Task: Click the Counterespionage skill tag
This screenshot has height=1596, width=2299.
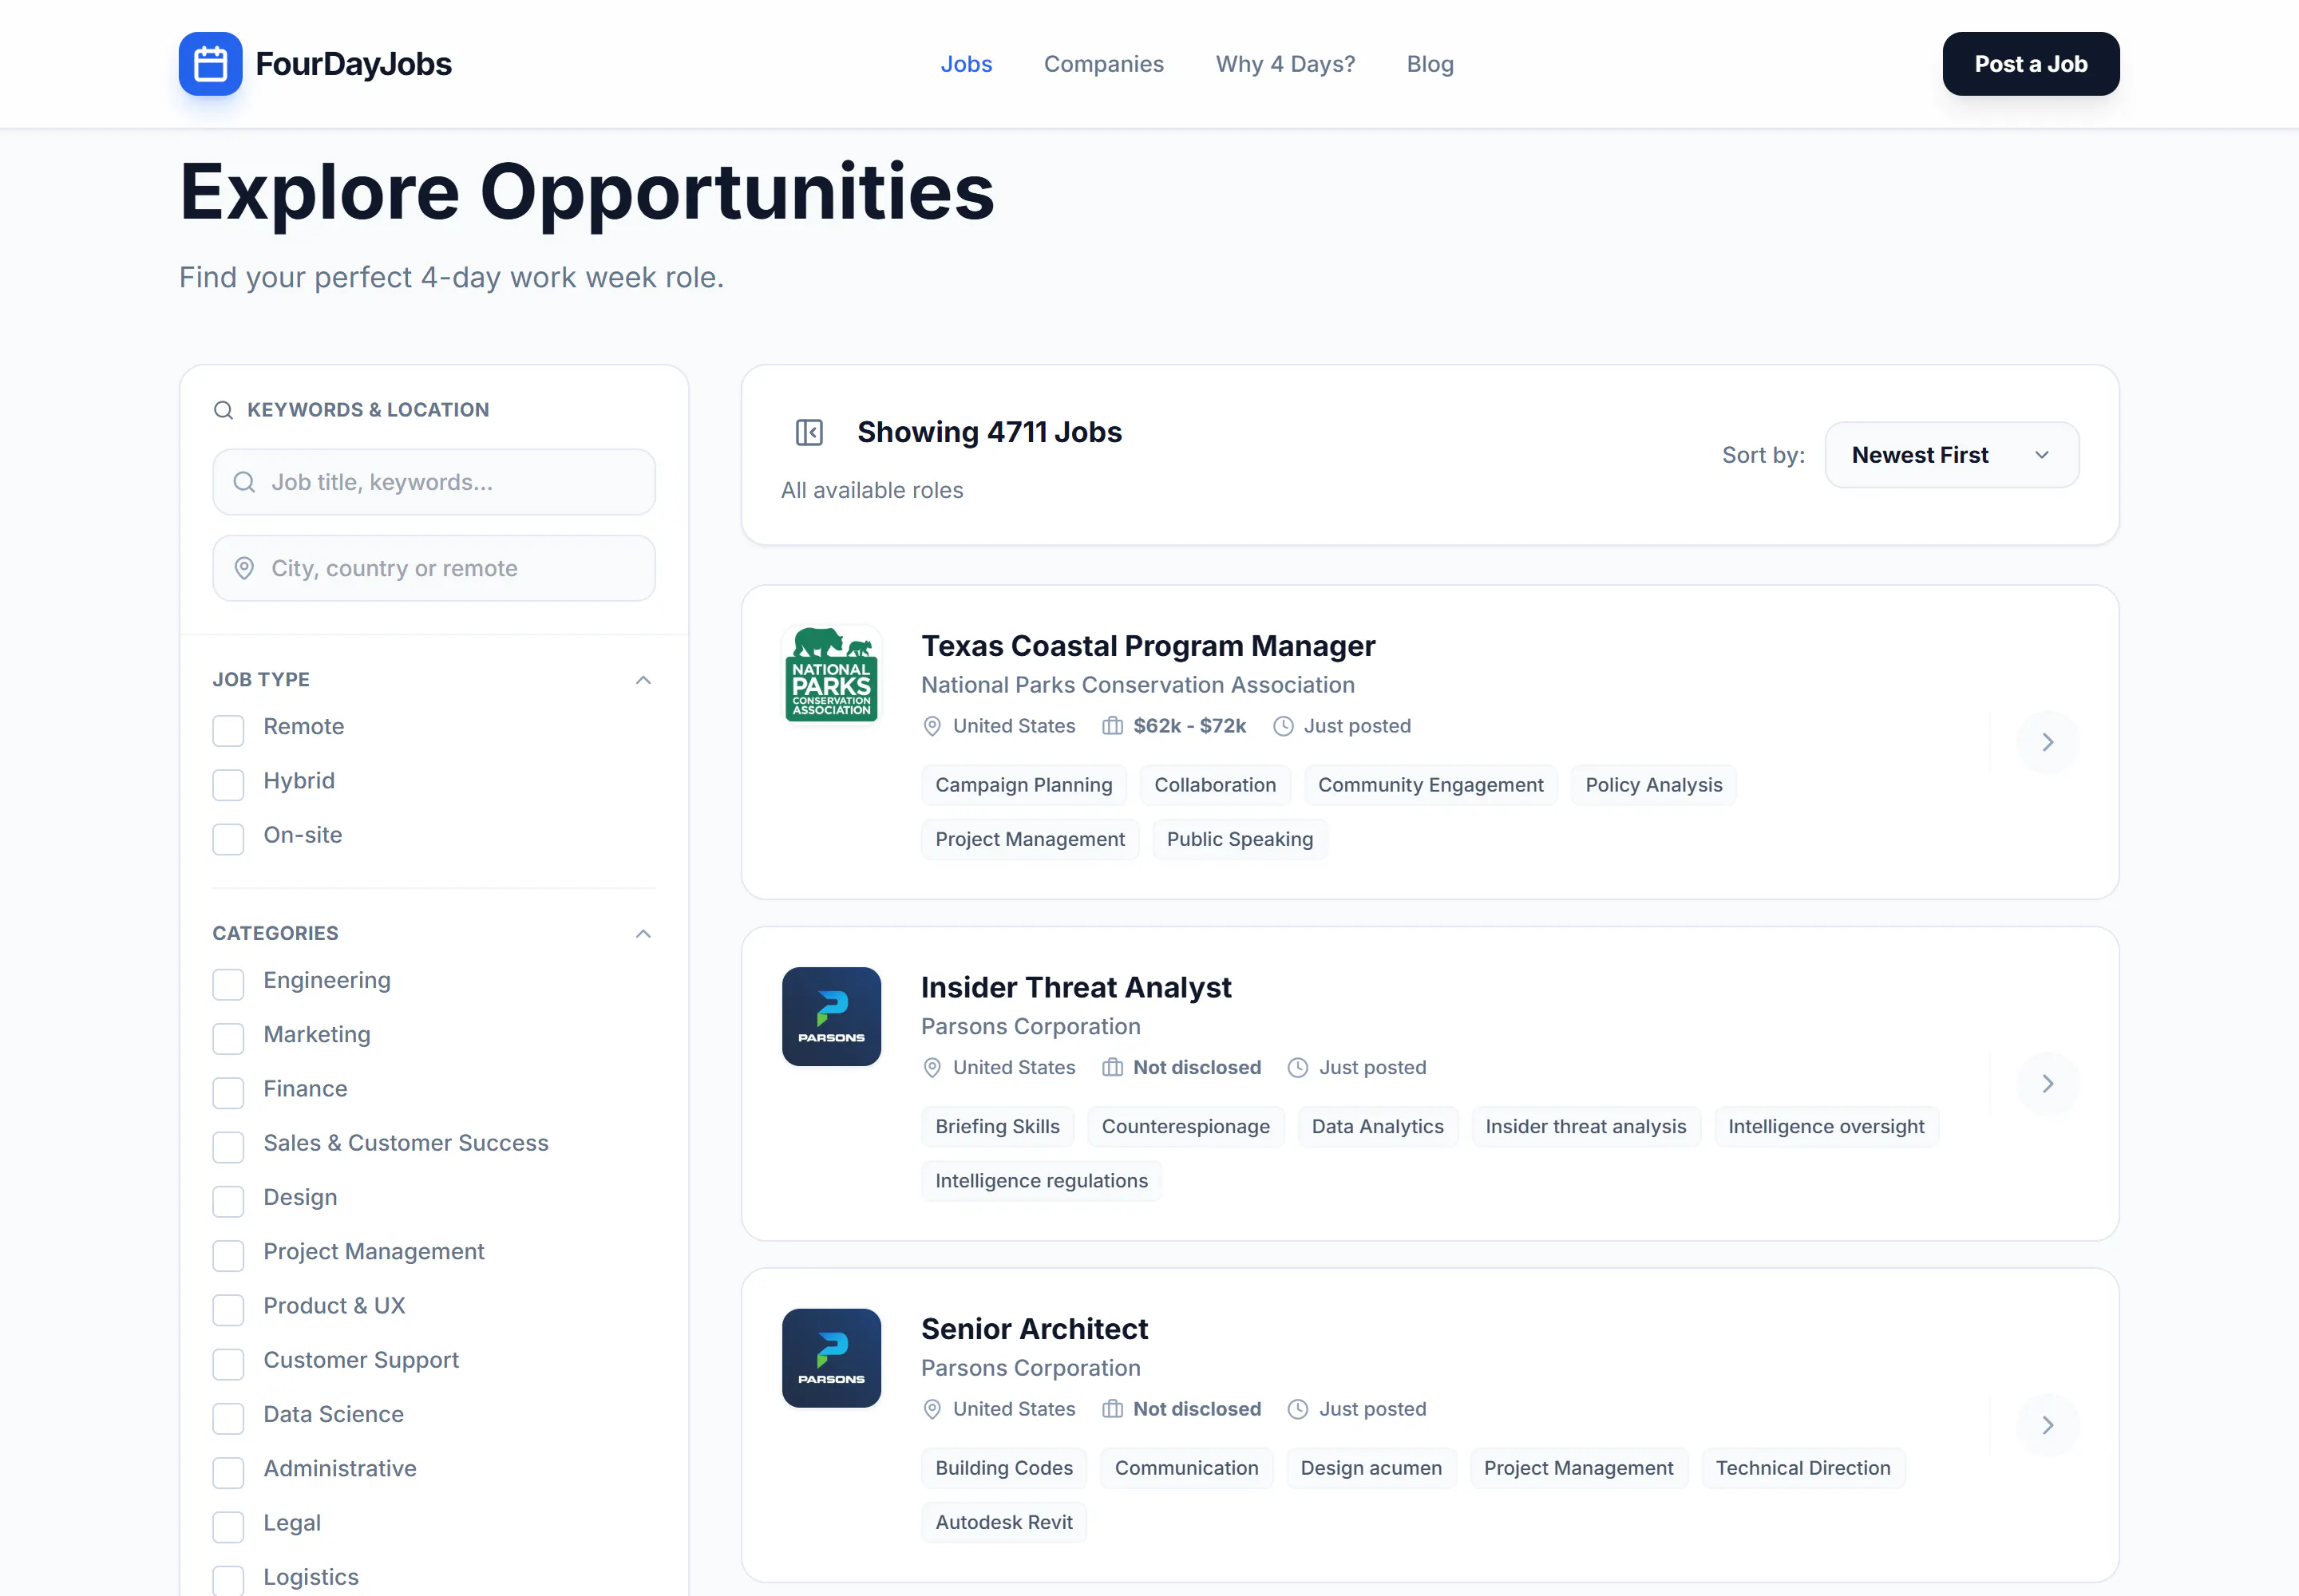Action: point(1185,1126)
